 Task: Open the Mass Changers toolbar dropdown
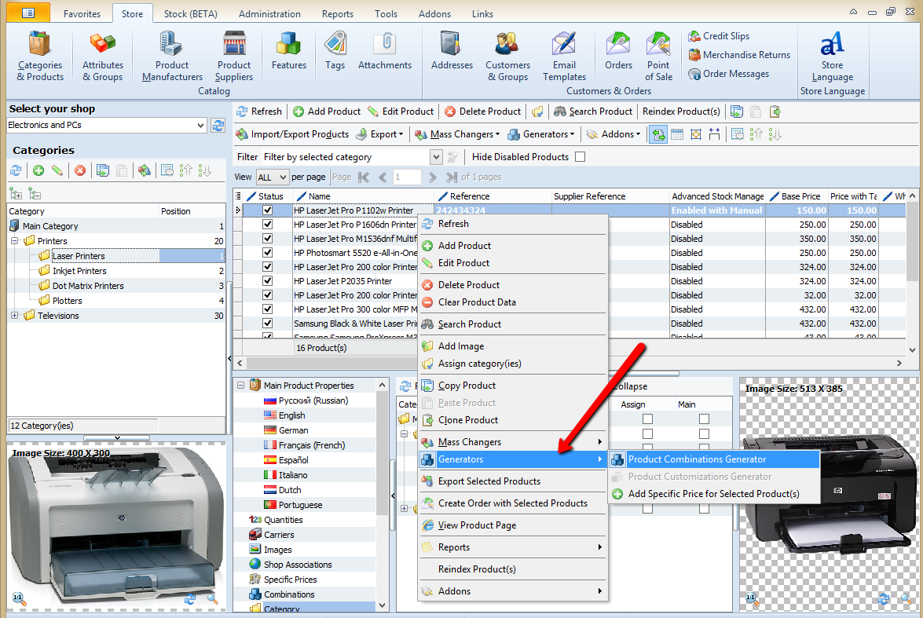[457, 134]
